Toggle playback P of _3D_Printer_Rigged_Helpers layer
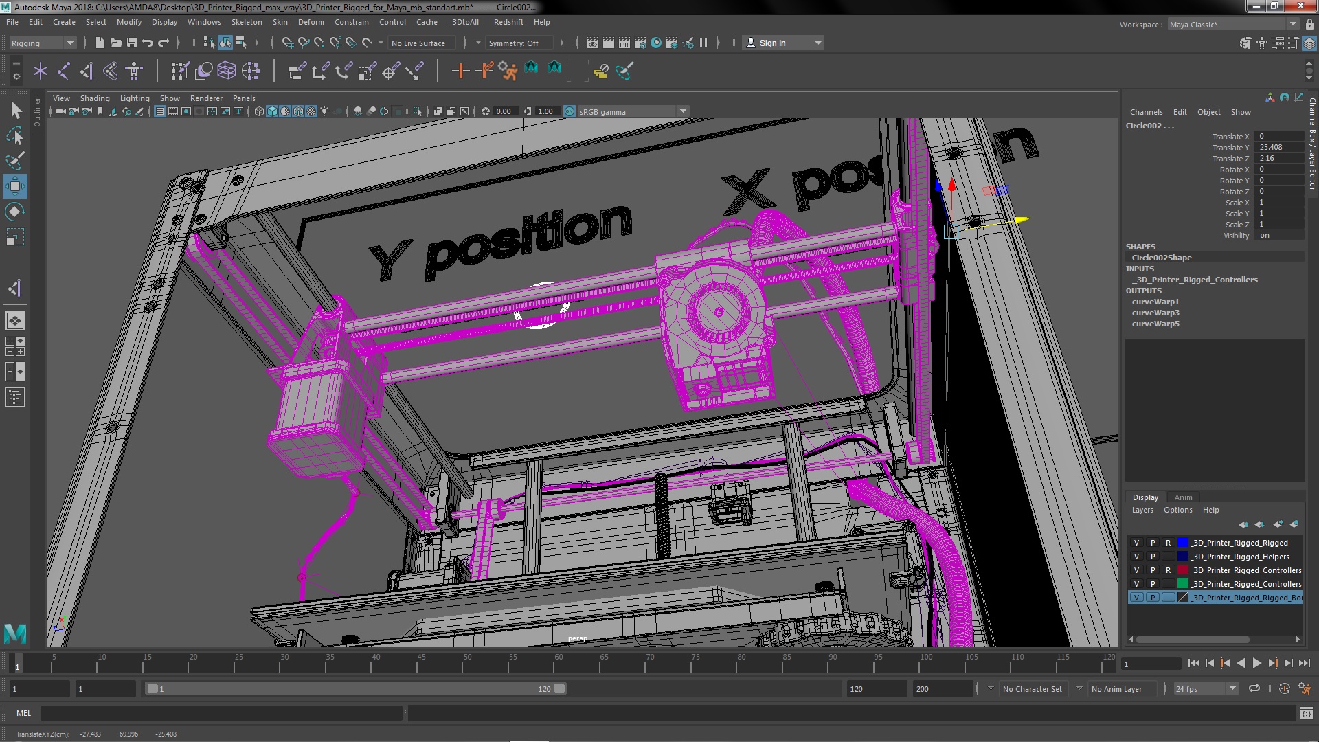Image resolution: width=1319 pixels, height=742 pixels. click(1153, 556)
